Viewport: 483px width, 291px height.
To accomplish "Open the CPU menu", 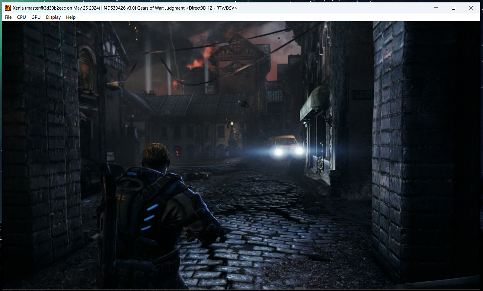I will pyautogui.click(x=21, y=17).
